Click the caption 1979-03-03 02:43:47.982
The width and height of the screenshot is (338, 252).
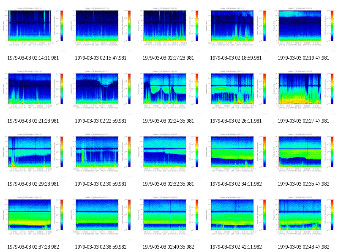pyautogui.click(x=303, y=247)
